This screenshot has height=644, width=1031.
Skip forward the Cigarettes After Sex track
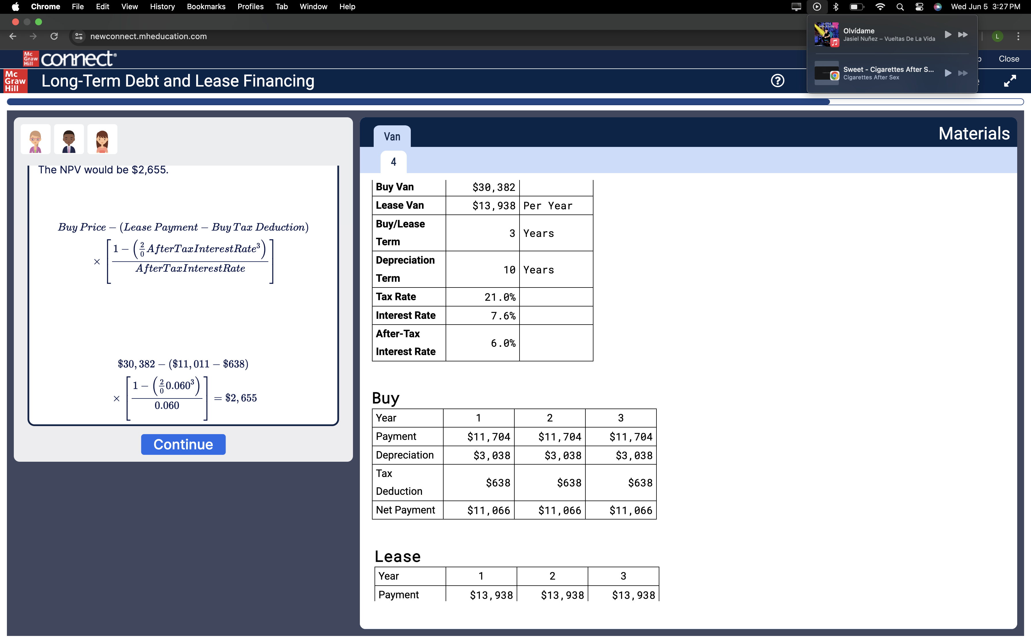963,73
